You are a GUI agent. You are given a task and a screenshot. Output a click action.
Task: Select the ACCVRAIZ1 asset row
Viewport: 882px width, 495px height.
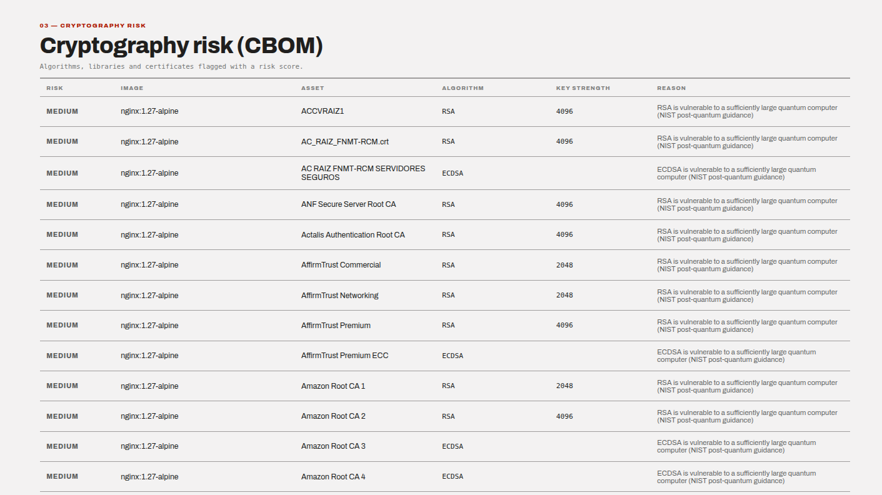[x=444, y=111]
